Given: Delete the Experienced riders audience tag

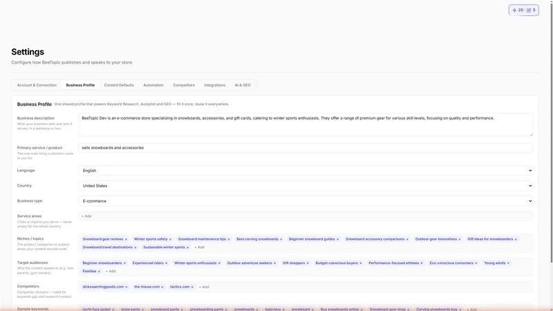Looking at the screenshot, I should point(166,263).
